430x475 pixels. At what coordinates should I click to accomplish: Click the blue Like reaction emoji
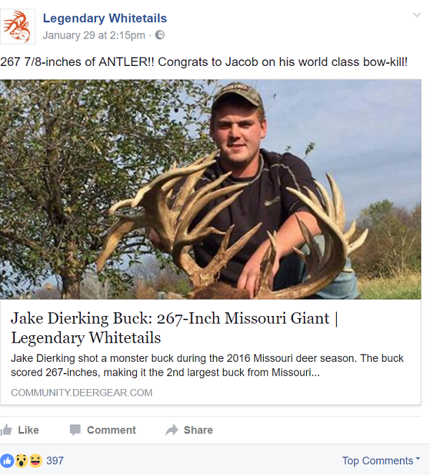[x=8, y=461]
